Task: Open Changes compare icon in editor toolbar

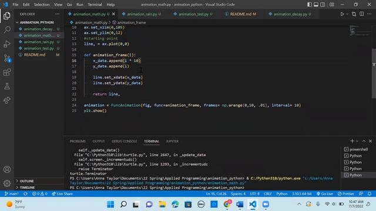Action: 354,14
